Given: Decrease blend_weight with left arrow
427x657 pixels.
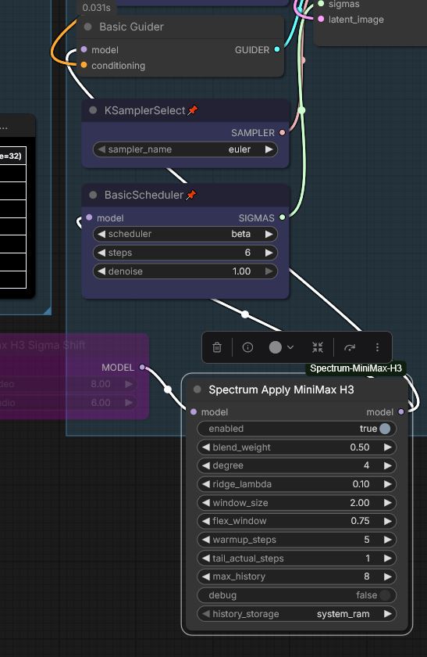Looking at the screenshot, I should pos(205,447).
